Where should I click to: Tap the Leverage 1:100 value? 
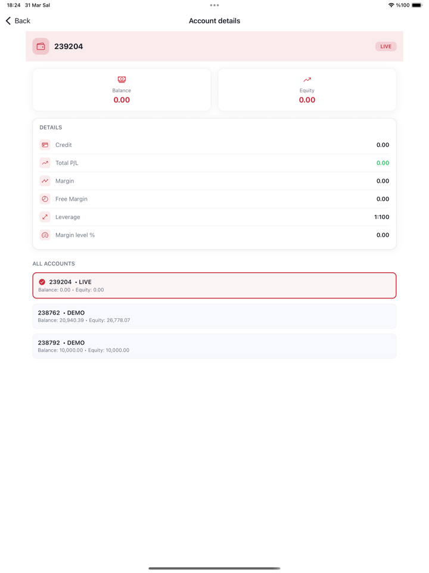tap(381, 217)
